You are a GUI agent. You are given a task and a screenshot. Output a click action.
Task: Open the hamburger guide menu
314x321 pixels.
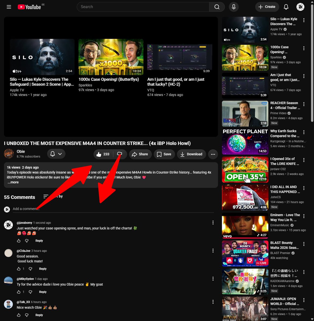coord(9,7)
